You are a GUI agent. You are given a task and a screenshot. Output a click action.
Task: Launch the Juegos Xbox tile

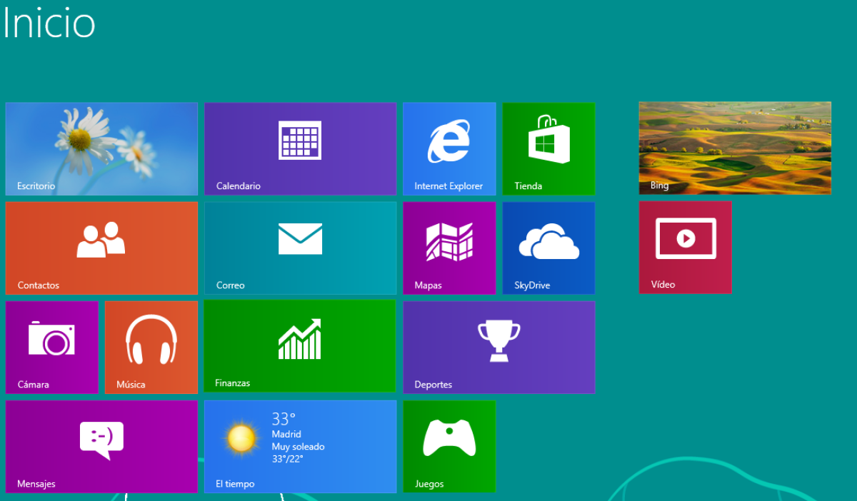pos(449,446)
